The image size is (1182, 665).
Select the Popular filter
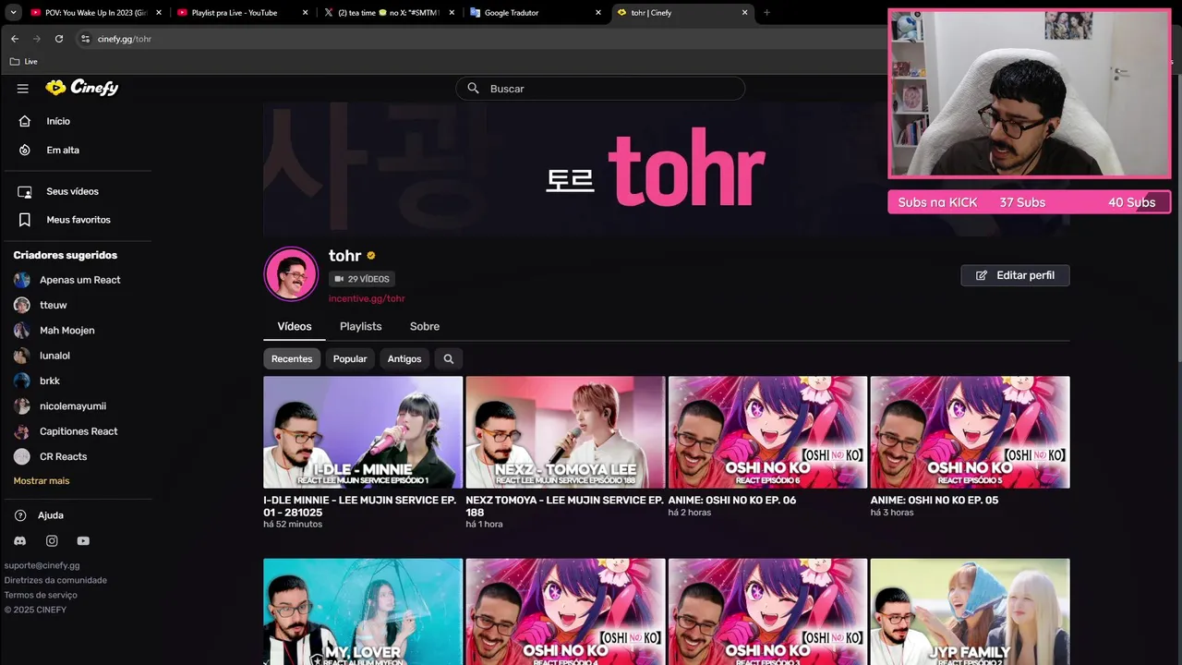point(350,358)
